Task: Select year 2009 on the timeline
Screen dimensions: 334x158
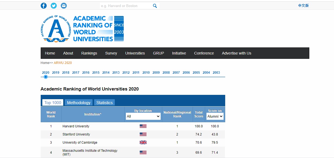Action: [x=156, y=73]
